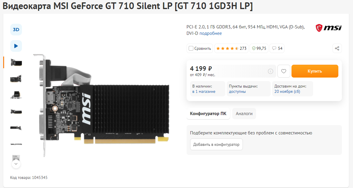Select the Конфигуратор ПК tab
353x188 pixels.
click(x=208, y=114)
